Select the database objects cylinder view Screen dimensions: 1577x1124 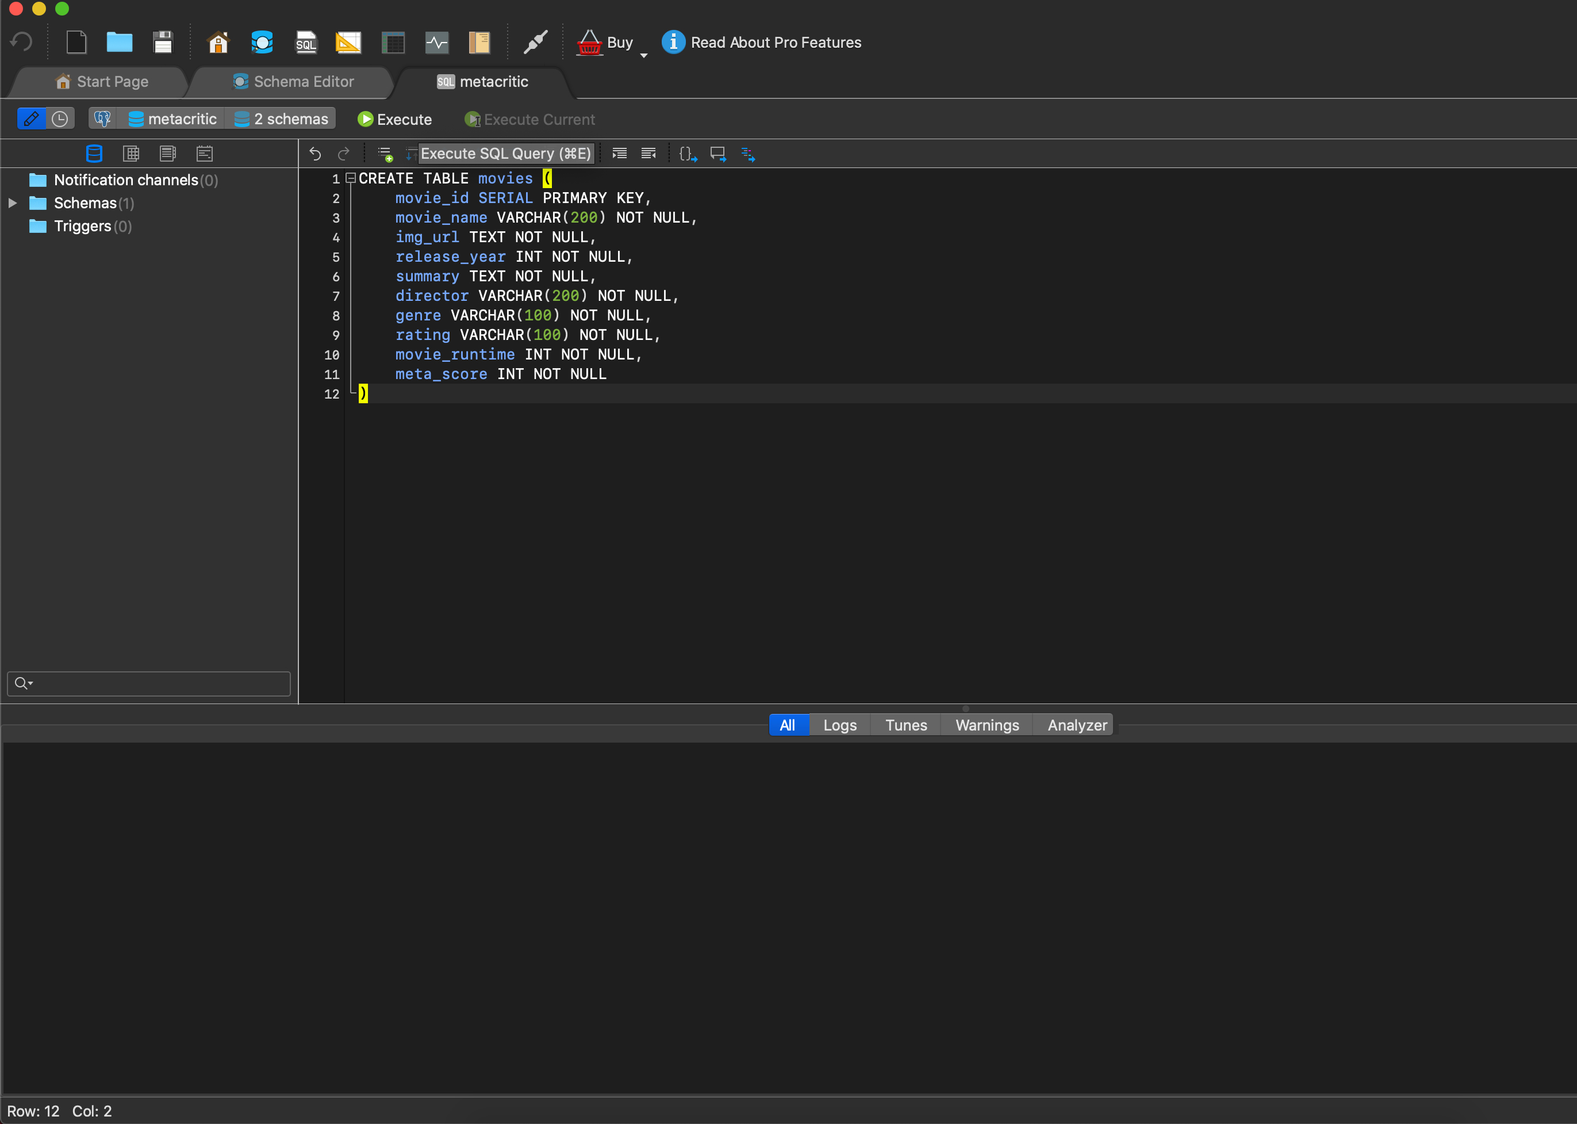(94, 154)
